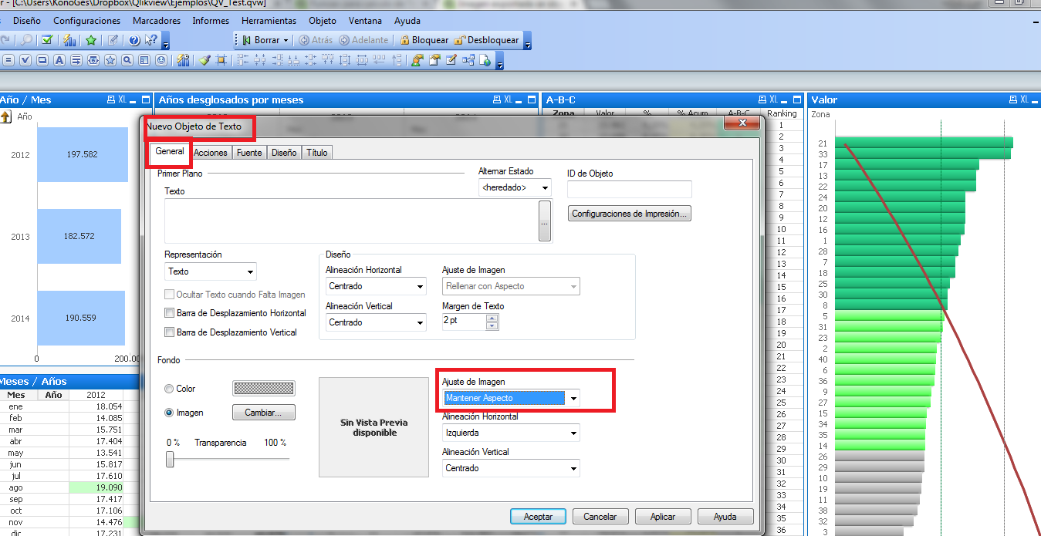The height and width of the screenshot is (536, 1041).
Task: Click the Transparencia slider handle
Action: click(170, 460)
